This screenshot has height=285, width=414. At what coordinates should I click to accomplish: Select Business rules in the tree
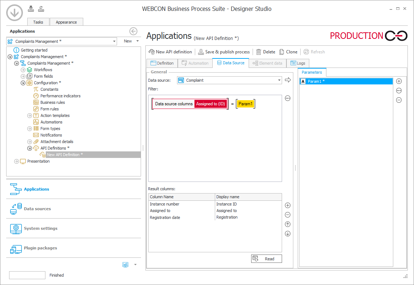(x=49, y=102)
